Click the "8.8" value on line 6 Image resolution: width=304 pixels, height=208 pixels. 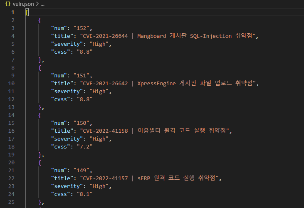pyautogui.click(x=85, y=52)
